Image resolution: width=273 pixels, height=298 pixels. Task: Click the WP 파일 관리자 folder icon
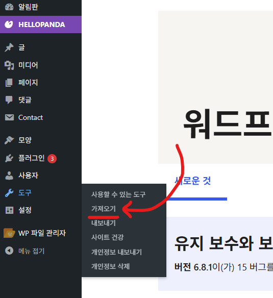(9, 233)
